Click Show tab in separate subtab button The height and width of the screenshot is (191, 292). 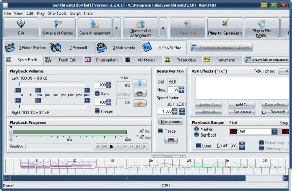coord(267,60)
